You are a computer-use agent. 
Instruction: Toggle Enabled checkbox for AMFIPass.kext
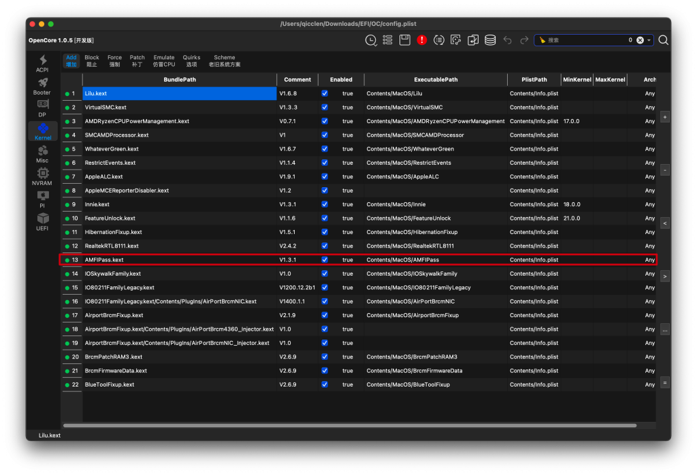point(325,259)
